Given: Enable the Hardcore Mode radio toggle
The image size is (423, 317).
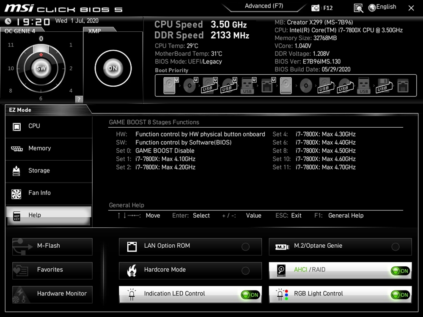Looking at the screenshot, I should pyautogui.click(x=245, y=271).
